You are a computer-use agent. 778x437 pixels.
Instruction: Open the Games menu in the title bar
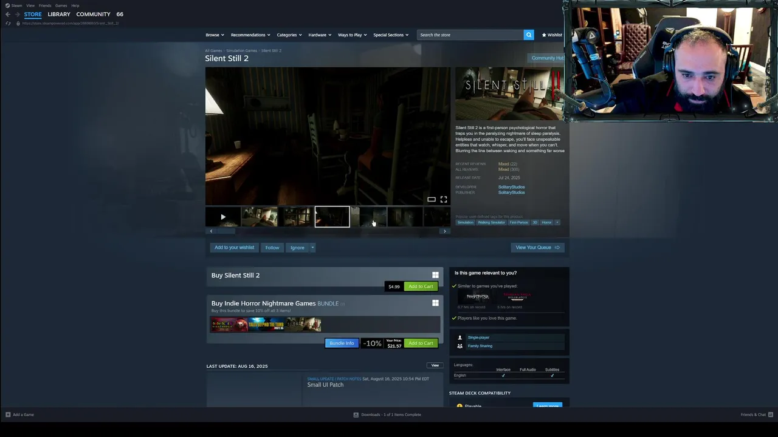click(61, 5)
